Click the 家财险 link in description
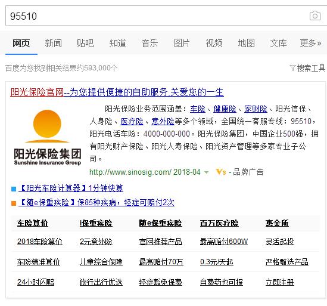This screenshot has height=306, width=327. click(x=256, y=109)
